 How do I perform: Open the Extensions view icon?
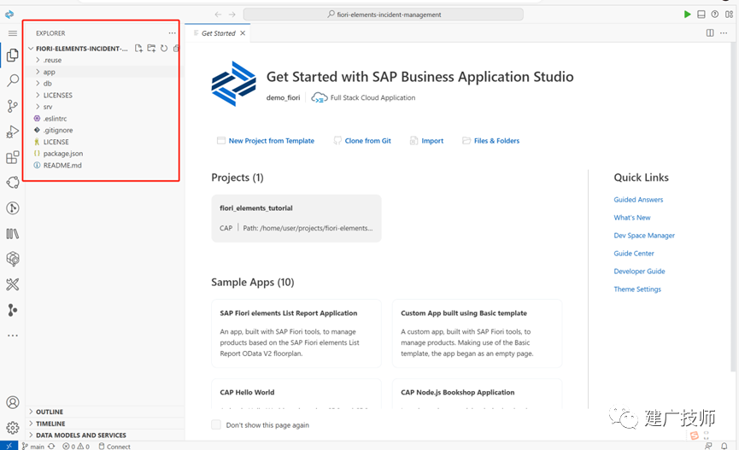click(x=13, y=157)
